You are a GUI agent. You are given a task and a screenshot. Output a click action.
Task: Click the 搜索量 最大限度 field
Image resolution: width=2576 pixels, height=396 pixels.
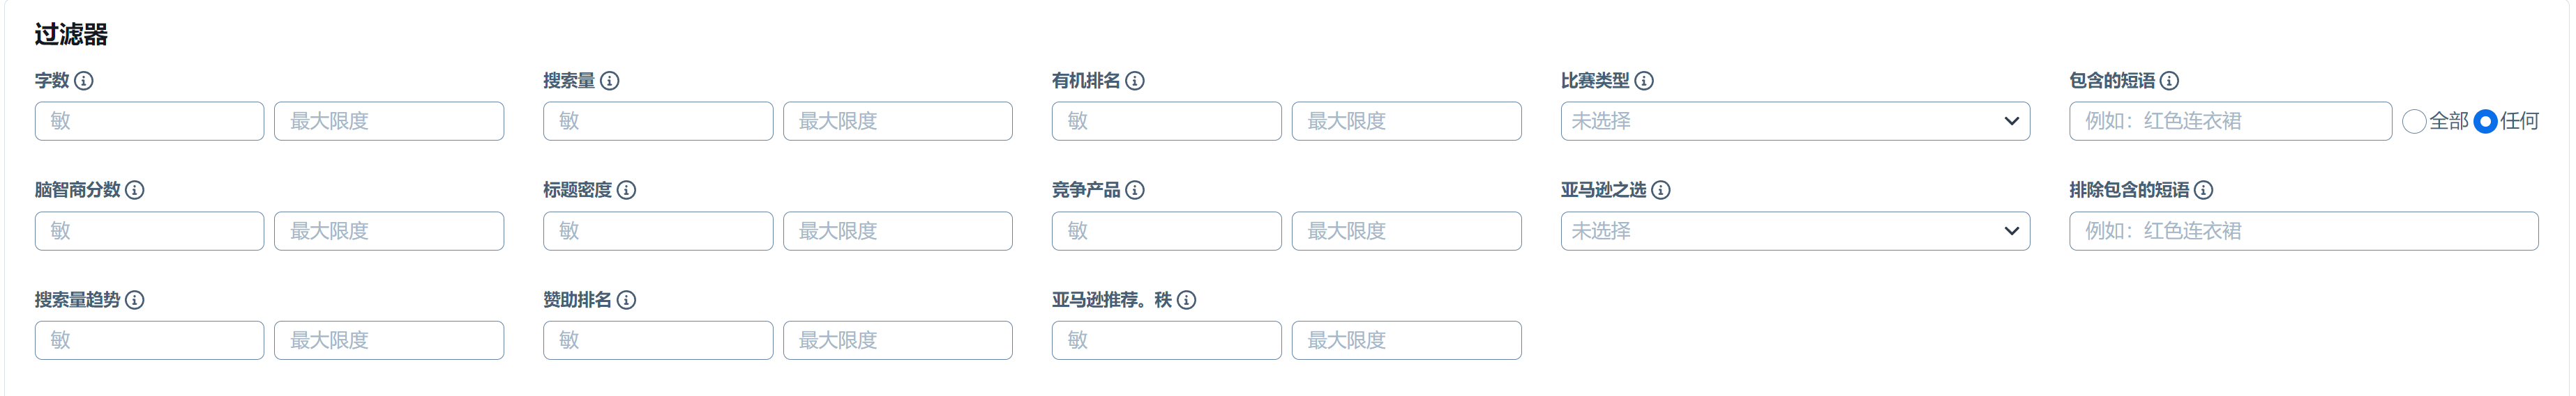897,120
